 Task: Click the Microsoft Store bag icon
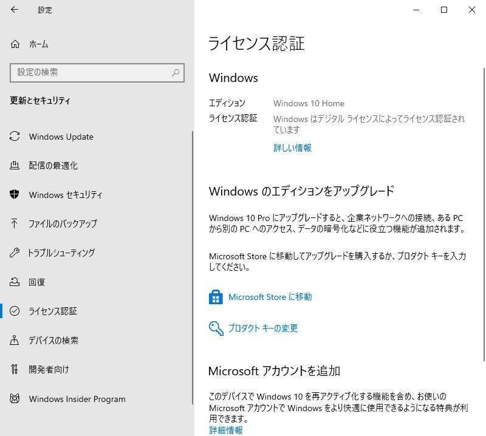(216, 297)
